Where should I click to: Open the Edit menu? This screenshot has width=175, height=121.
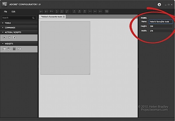13,12
